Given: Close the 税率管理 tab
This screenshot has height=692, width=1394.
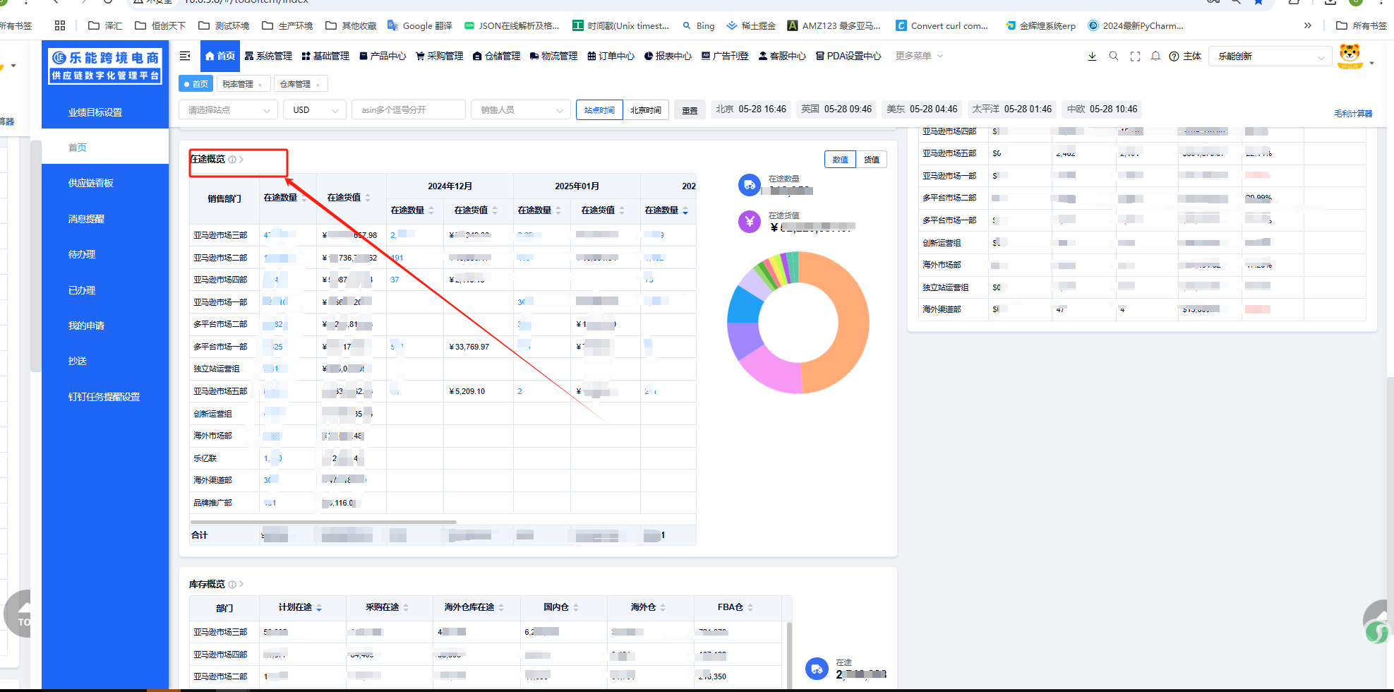Looking at the screenshot, I should coord(260,85).
